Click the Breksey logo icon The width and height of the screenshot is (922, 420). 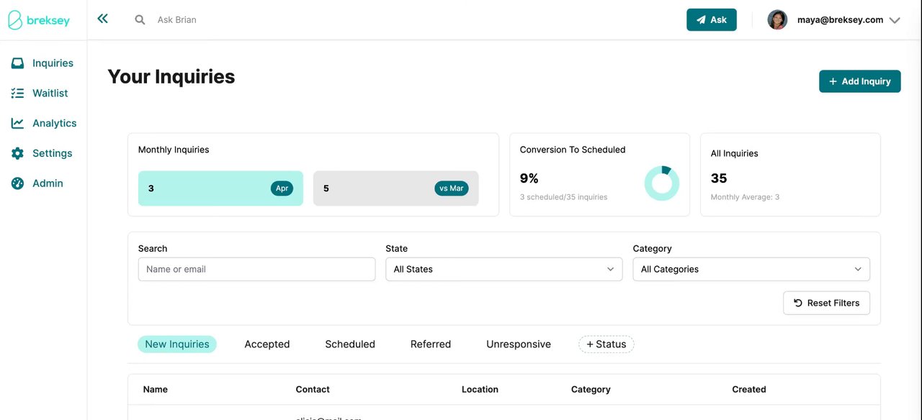[15, 20]
